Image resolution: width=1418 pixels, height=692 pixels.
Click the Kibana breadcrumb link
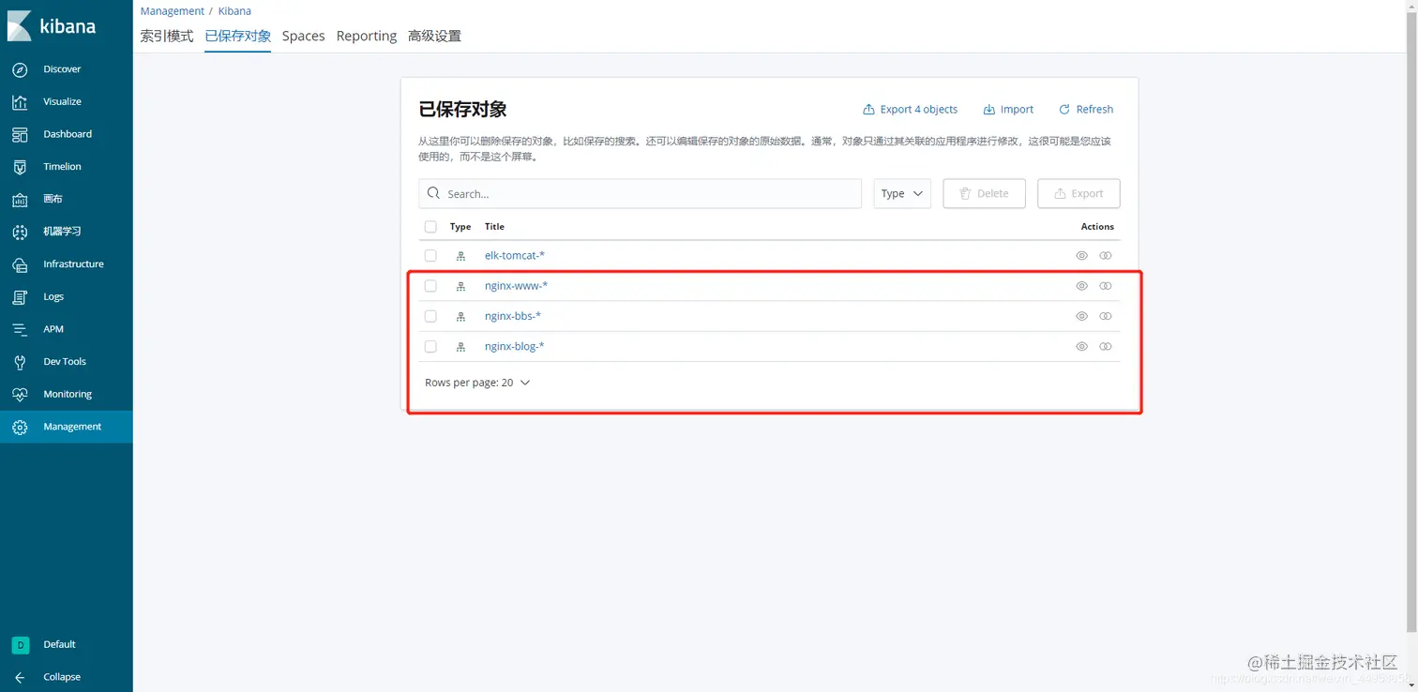tap(234, 11)
